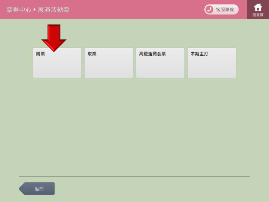
Task: Click the 購票 text label
Action: tap(40, 54)
